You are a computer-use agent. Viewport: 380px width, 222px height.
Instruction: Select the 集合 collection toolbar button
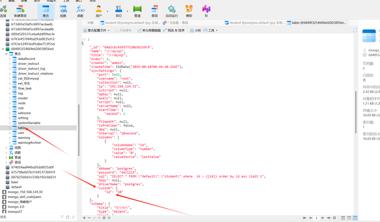pyautogui.click(x=46, y=11)
